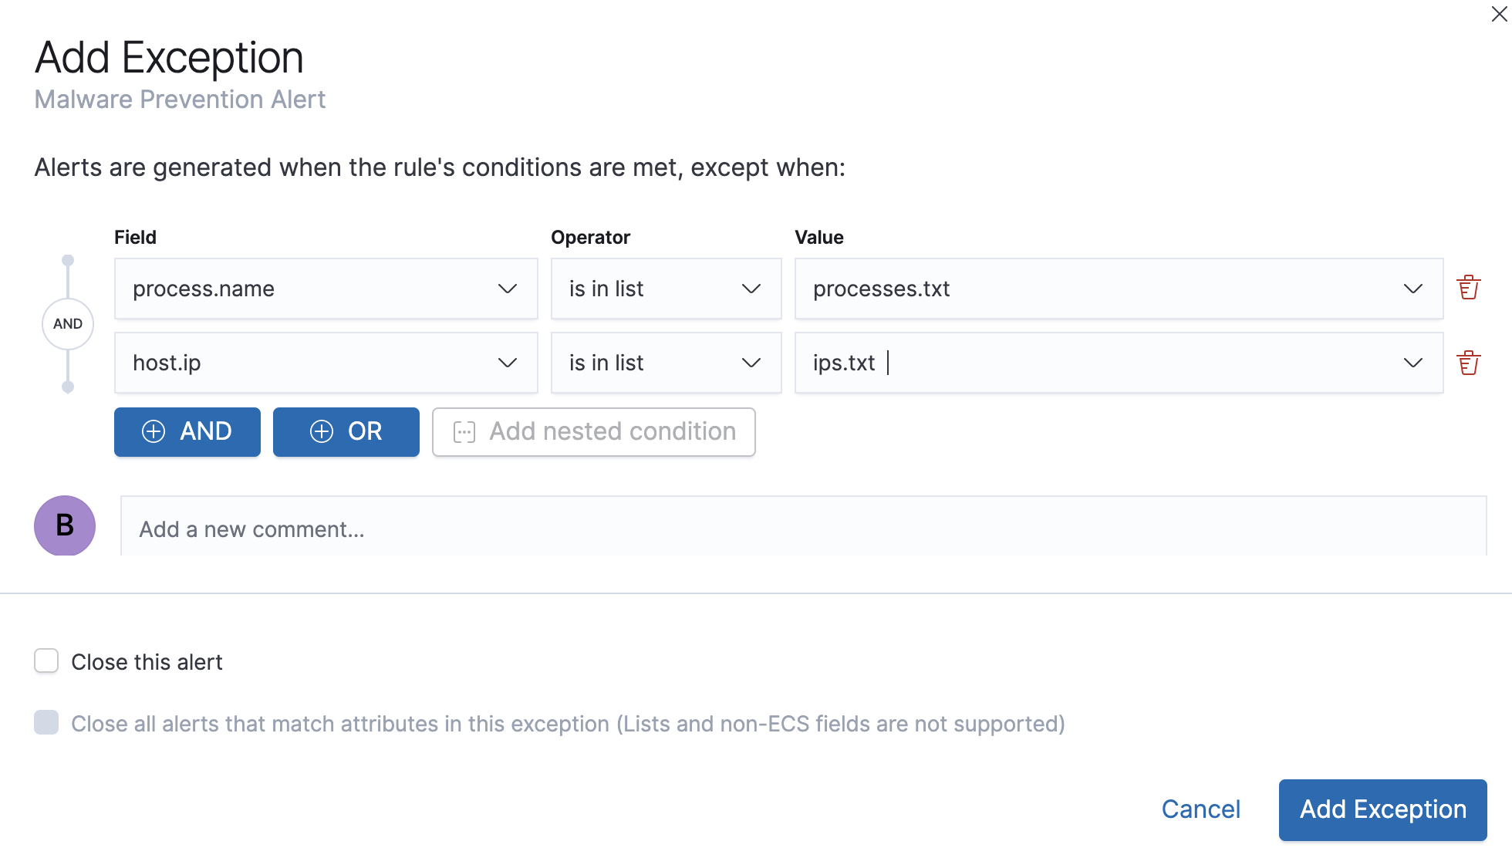
Task: Enable the Close this alert checkbox
Action: pos(46,661)
